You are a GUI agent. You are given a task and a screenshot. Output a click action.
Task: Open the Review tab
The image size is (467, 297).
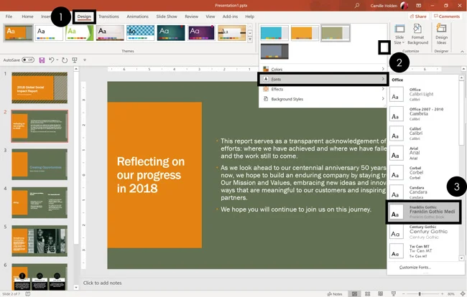191,16
